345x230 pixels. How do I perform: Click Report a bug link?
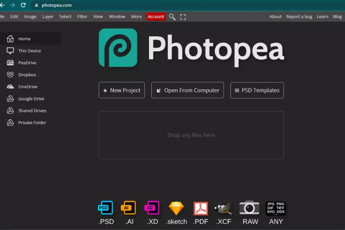coord(299,16)
